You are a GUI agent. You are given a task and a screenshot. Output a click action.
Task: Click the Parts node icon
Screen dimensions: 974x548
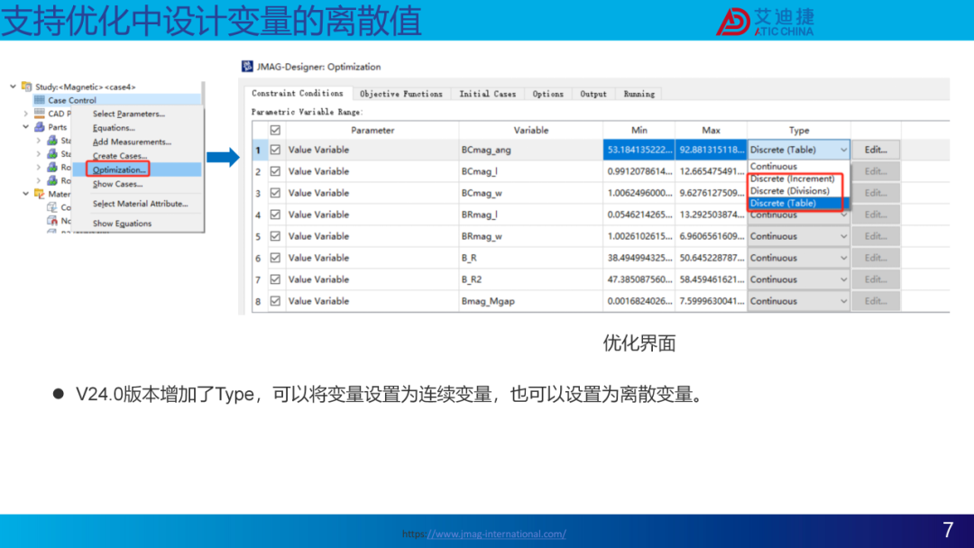pos(40,126)
